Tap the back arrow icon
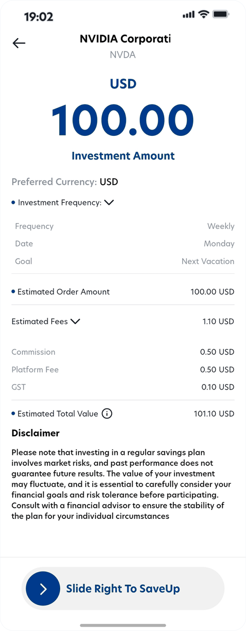Image resolution: width=246 pixels, height=631 pixels. pos(19,43)
